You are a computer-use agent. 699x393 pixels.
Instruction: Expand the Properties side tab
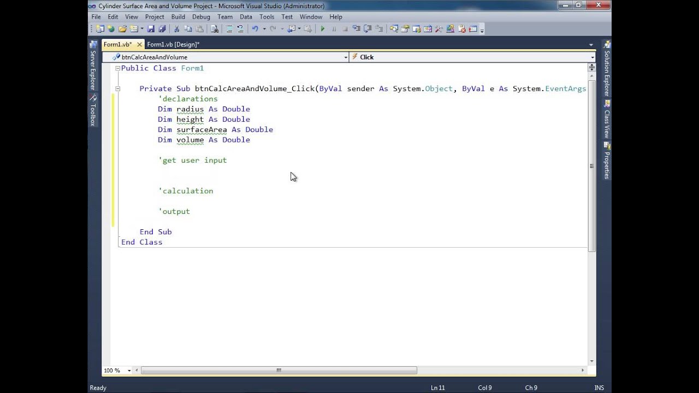607,160
